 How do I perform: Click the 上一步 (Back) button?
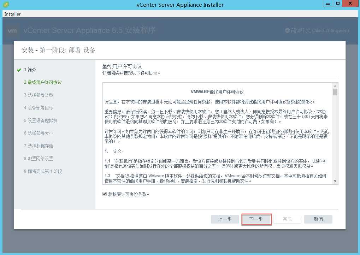tap(225, 219)
